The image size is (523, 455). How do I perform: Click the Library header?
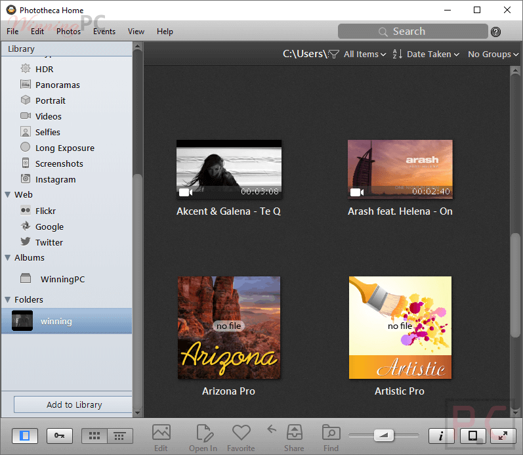tap(21, 49)
